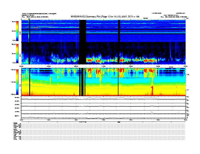
Task: Click the 10 tick on TNR right axis
Action: [x=187, y=90]
